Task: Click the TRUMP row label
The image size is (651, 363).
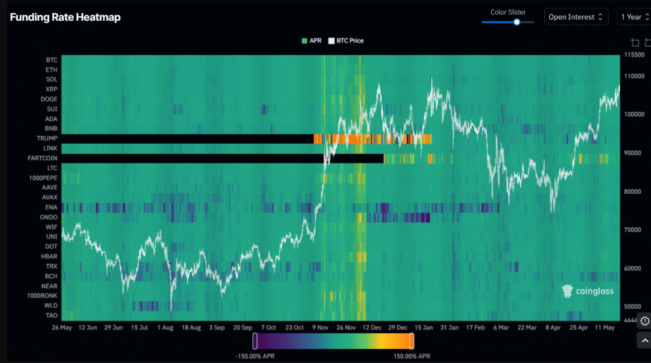Action: coord(47,138)
